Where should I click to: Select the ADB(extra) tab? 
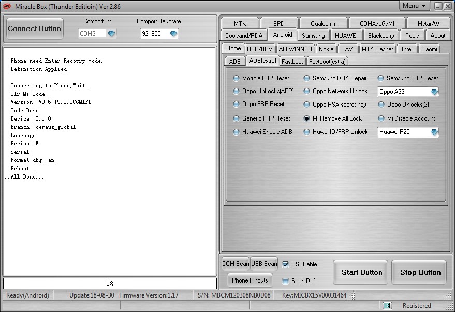(x=262, y=61)
